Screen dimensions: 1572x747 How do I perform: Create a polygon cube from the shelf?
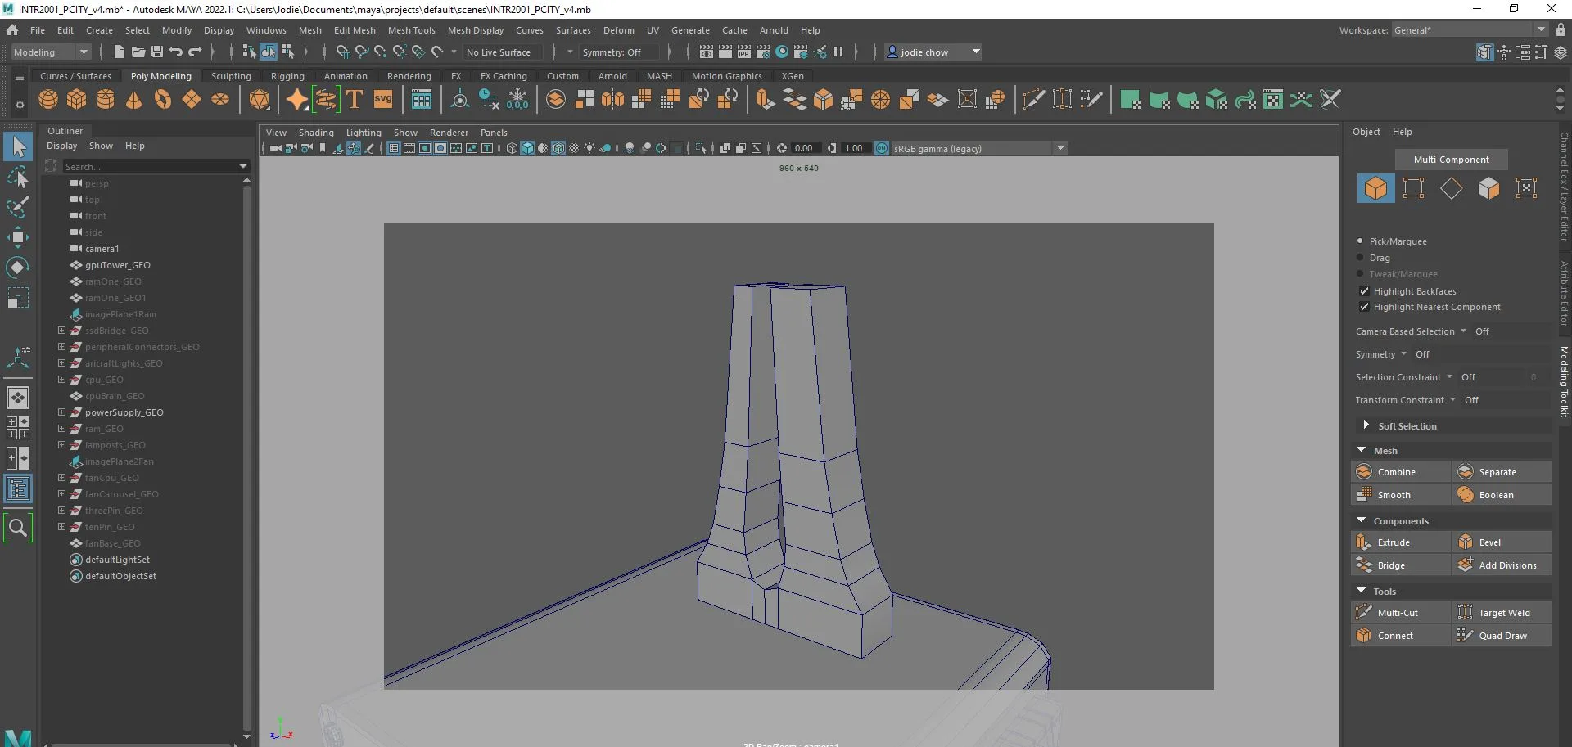(77, 100)
